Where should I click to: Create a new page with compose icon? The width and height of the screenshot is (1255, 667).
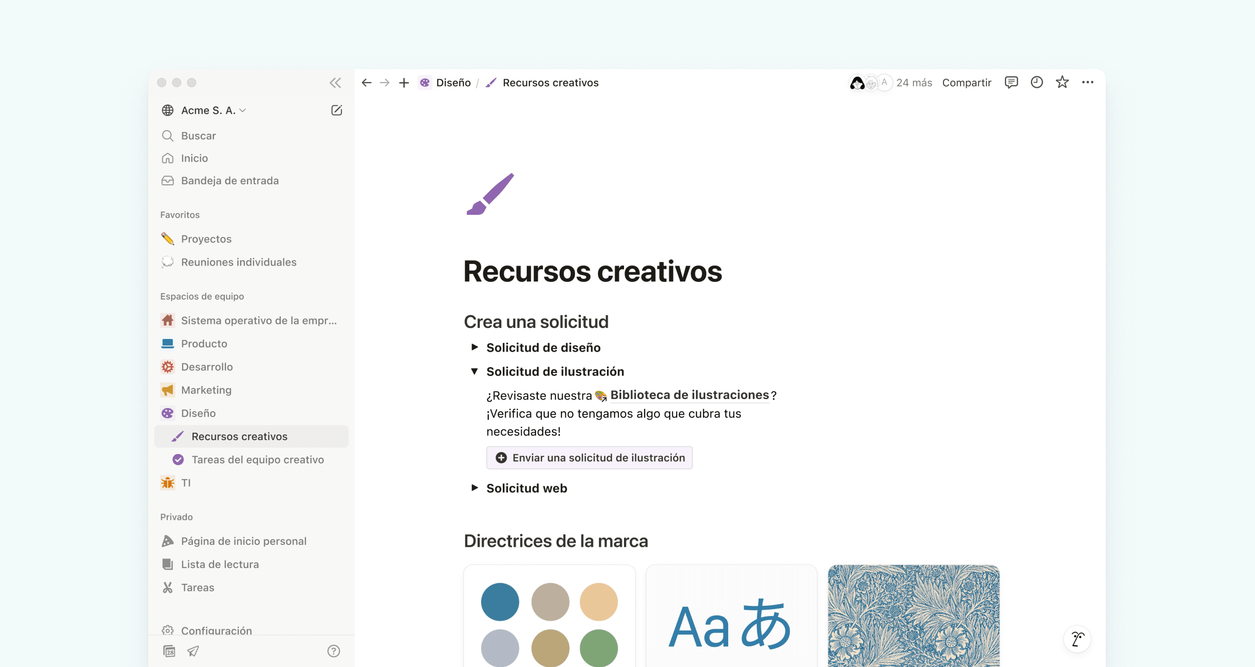tap(337, 110)
